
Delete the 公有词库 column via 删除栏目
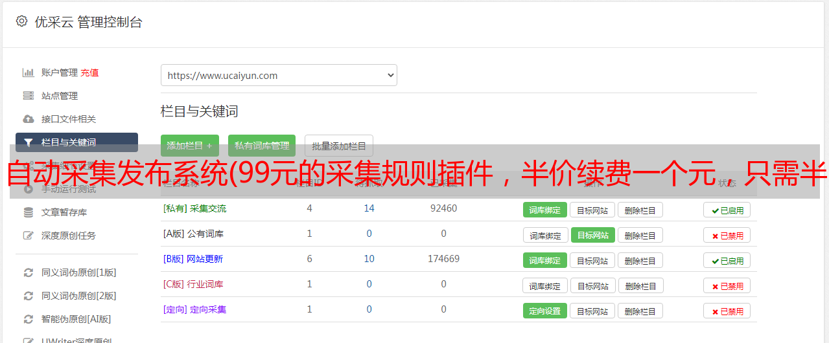pyautogui.click(x=640, y=235)
